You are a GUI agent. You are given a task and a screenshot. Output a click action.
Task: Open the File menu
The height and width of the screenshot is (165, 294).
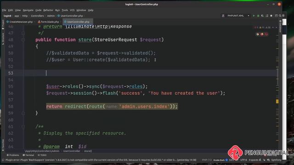point(4,10)
